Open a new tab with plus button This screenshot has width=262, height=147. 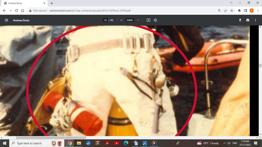coord(52,3)
